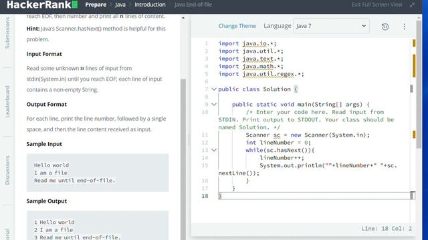Open the Discussions side tab
Screen dimensions: 428x240
pyautogui.click(x=7, y=171)
